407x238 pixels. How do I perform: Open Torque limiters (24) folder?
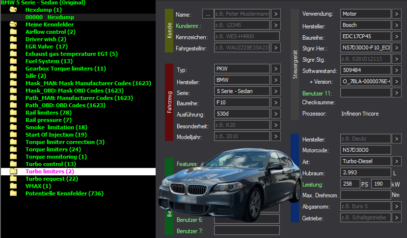53,149
